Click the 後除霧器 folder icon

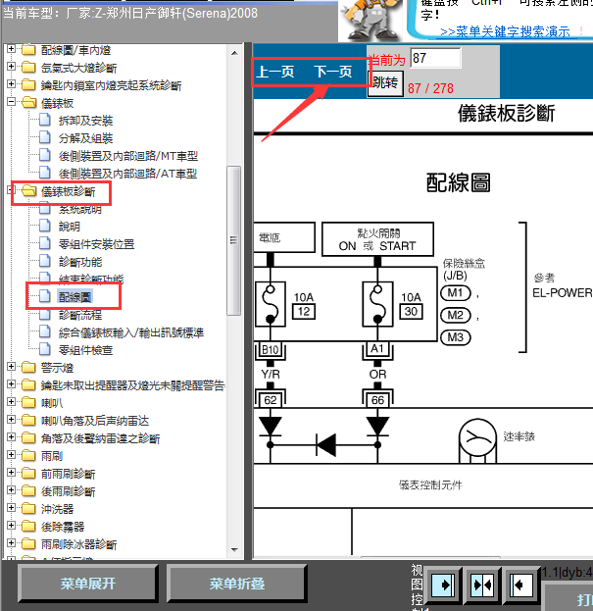pyautogui.click(x=28, y=527)
